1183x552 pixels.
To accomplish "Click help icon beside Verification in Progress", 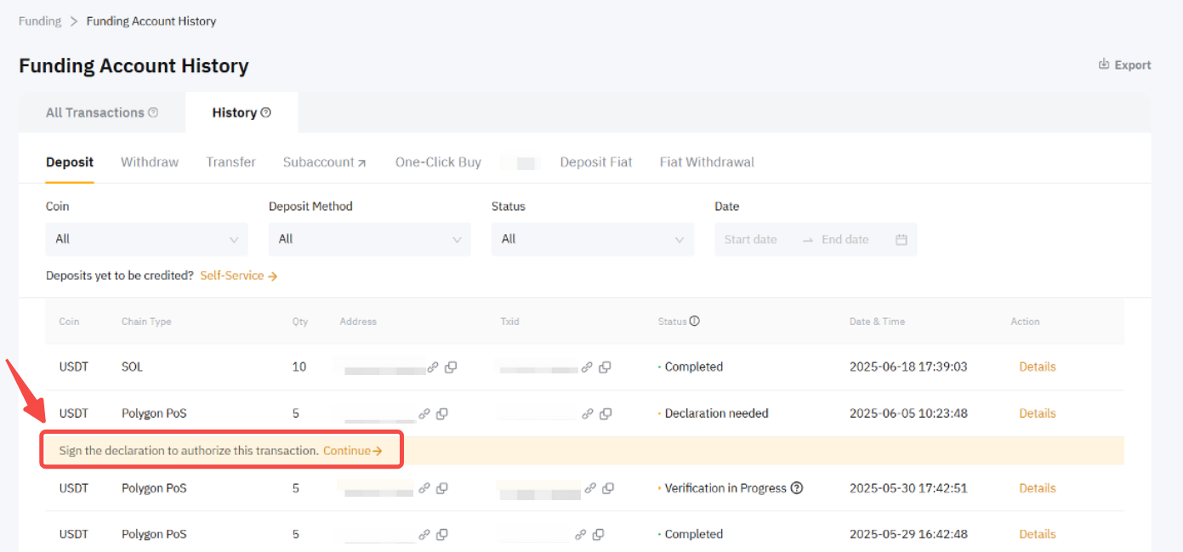I will pos(797,488).
